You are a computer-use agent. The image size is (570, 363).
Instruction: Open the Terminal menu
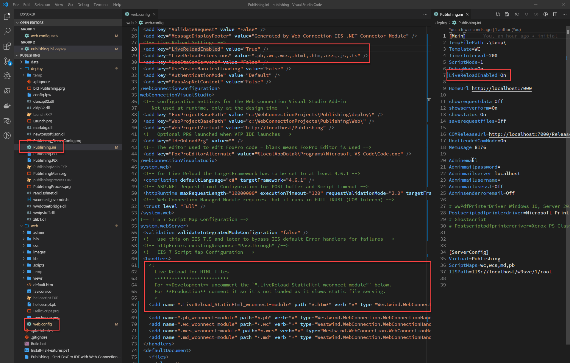pos(101,4)
